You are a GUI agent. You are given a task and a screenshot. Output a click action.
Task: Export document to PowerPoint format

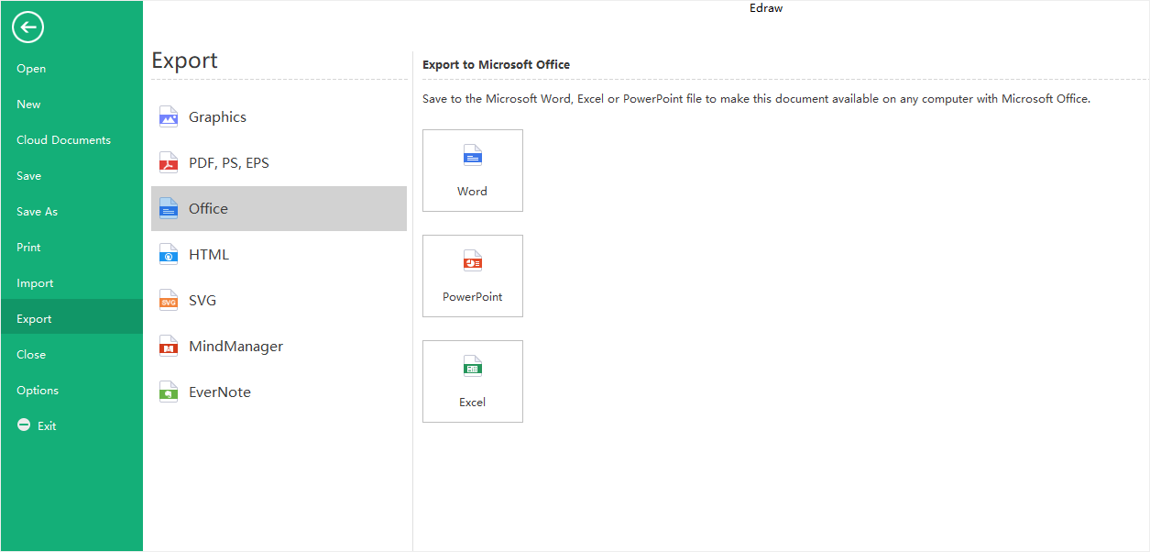point(473,276)
